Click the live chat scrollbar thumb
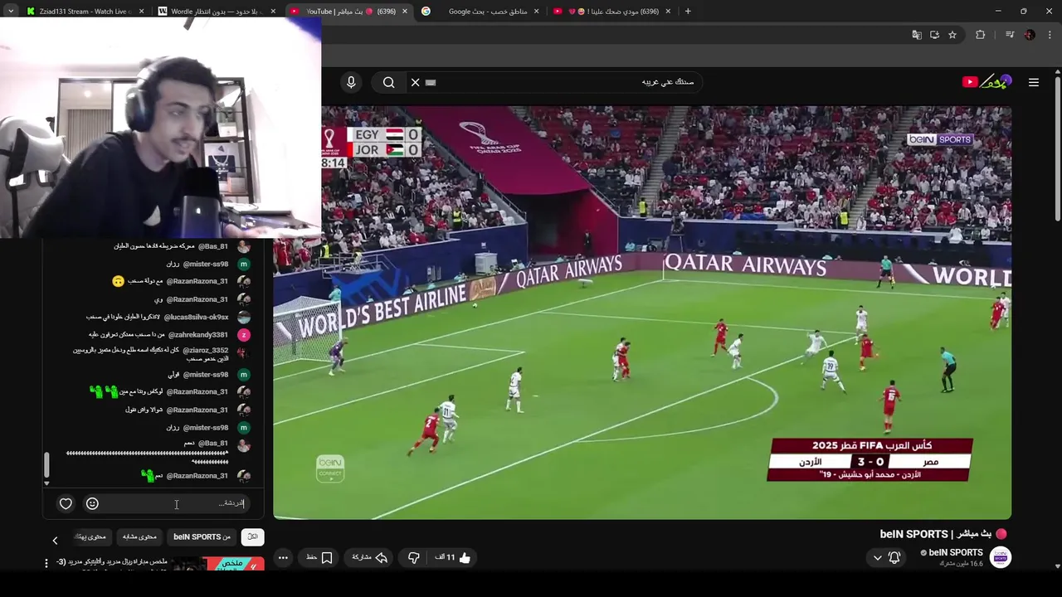Image resolution: width=1062 pixels, height=597 pixels. pos(46,465)
